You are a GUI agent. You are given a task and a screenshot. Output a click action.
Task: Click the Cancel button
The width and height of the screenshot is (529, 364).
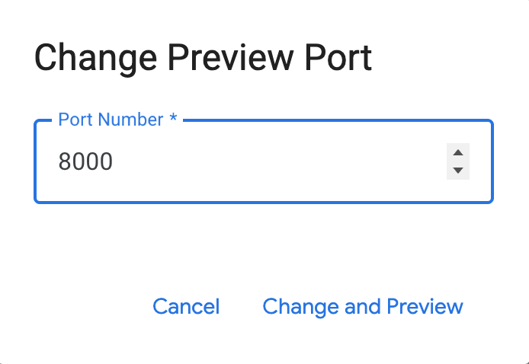[x=186, y=306]
